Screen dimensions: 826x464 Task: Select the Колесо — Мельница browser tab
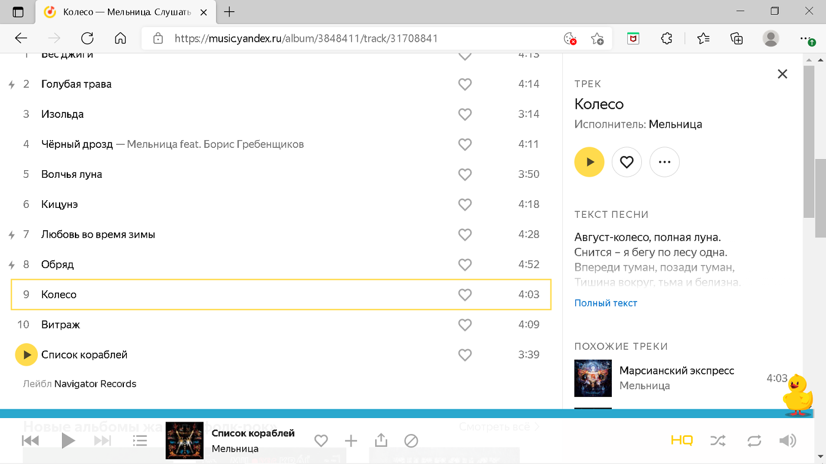click(x=127, y=12)
